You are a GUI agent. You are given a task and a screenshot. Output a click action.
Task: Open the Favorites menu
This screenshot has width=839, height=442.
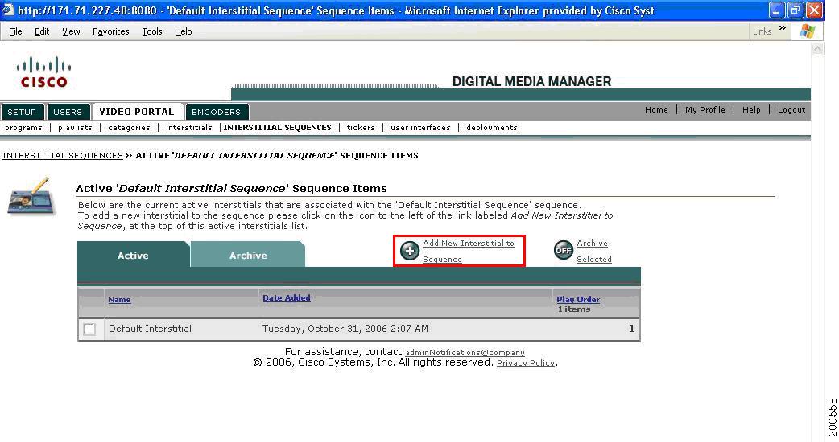[x=111, y=31]
